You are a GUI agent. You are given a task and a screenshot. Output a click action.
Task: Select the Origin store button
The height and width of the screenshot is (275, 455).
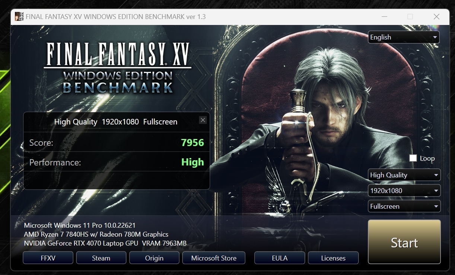pos(154,258)
